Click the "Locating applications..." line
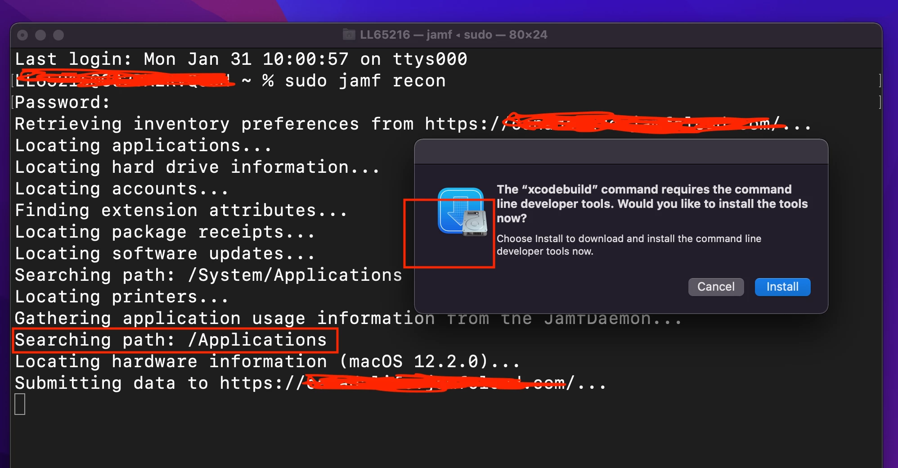This screenshot has height=468, width=898. pyautogui.click(x=144, y=146)
